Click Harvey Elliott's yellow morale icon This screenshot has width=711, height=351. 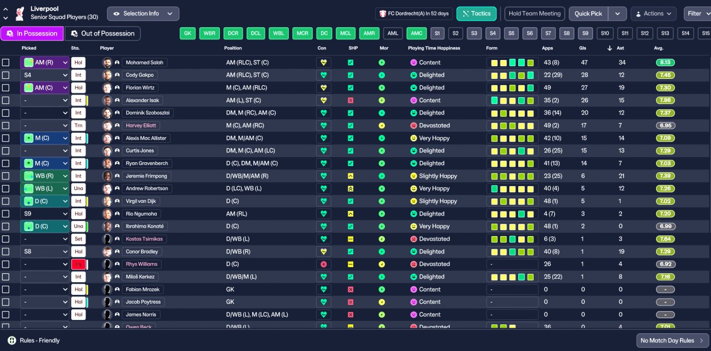[x=382, y=126]
